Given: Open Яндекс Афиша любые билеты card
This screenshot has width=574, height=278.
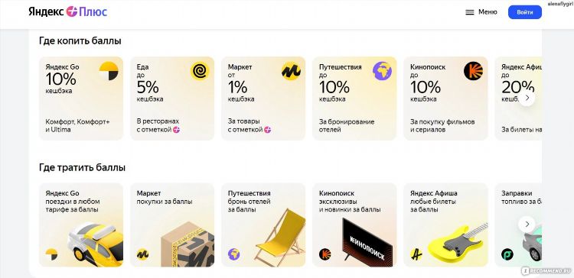Looking at the screenshot, I should pyautogui.click(x=446, y=225).
